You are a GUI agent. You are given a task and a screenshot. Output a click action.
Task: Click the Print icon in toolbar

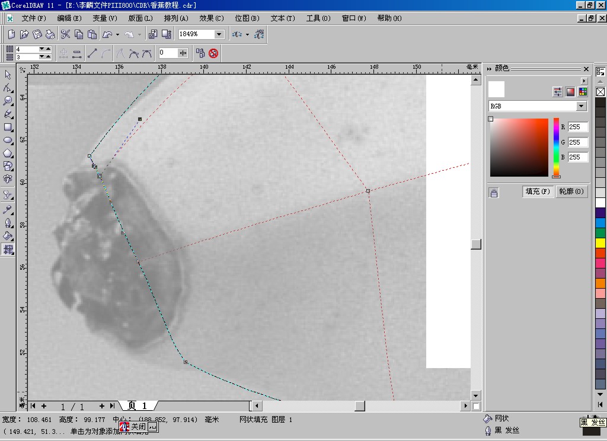click(x=50, y=34)
